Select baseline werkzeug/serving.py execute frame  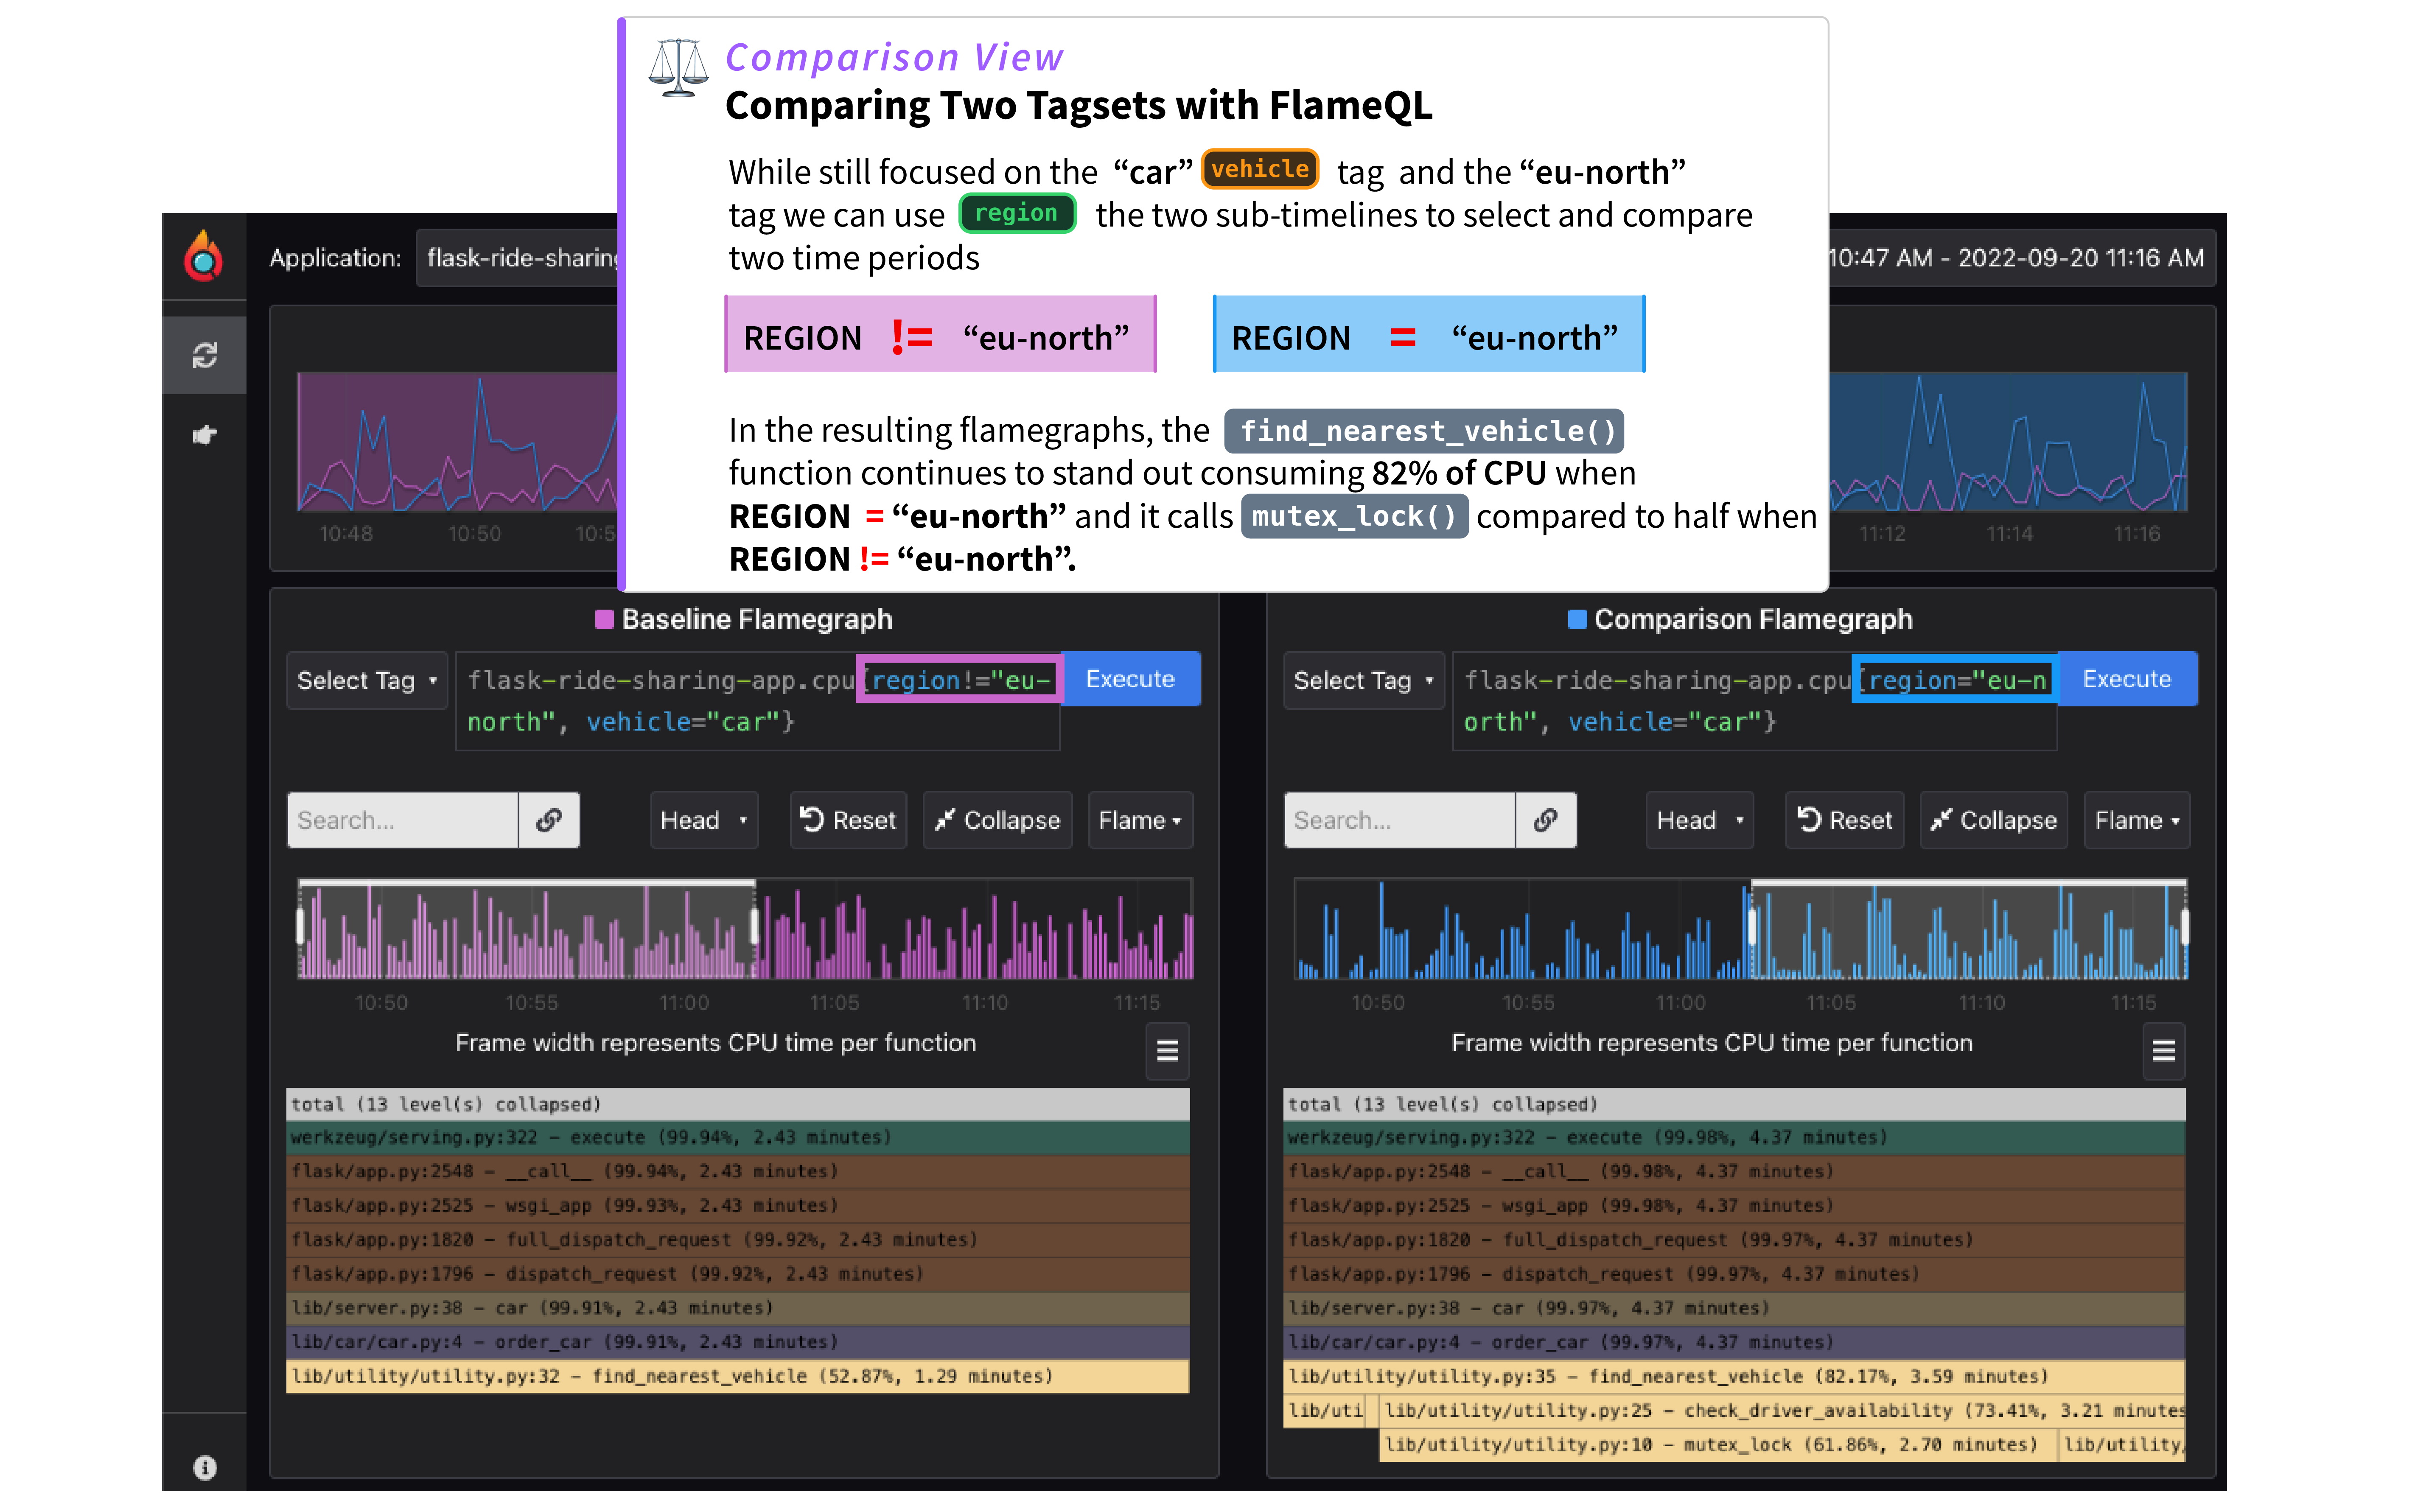click(x=738, y=1138)
